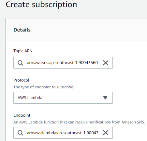This screenshot has width=147, height=141.
Task: Focus the Endpoint Lambda ARN input field
Action: click(63, 133)
